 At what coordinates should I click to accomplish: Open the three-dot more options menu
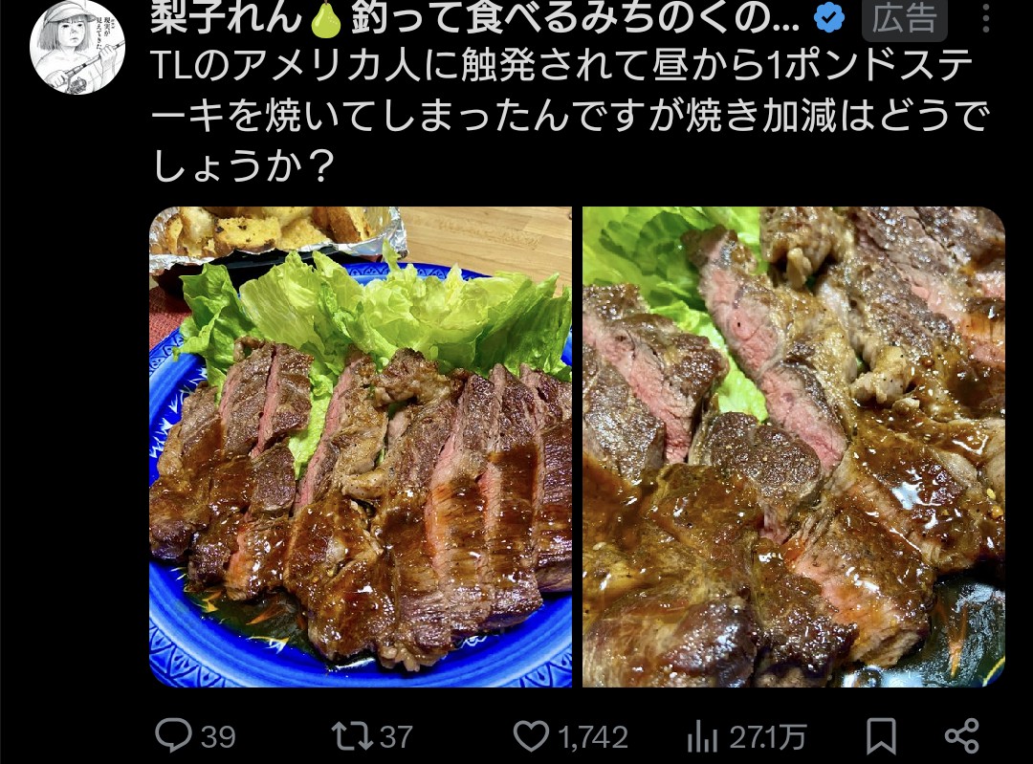pos(985,18)
